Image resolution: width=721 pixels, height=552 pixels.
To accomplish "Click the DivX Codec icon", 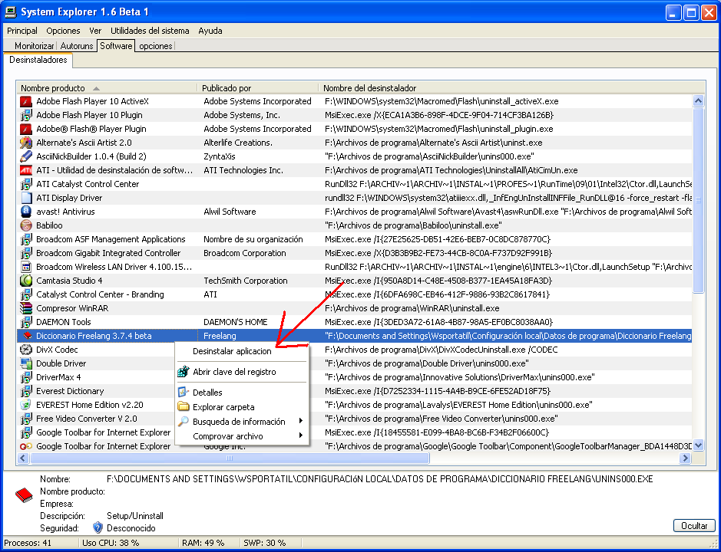I will 26,350.
